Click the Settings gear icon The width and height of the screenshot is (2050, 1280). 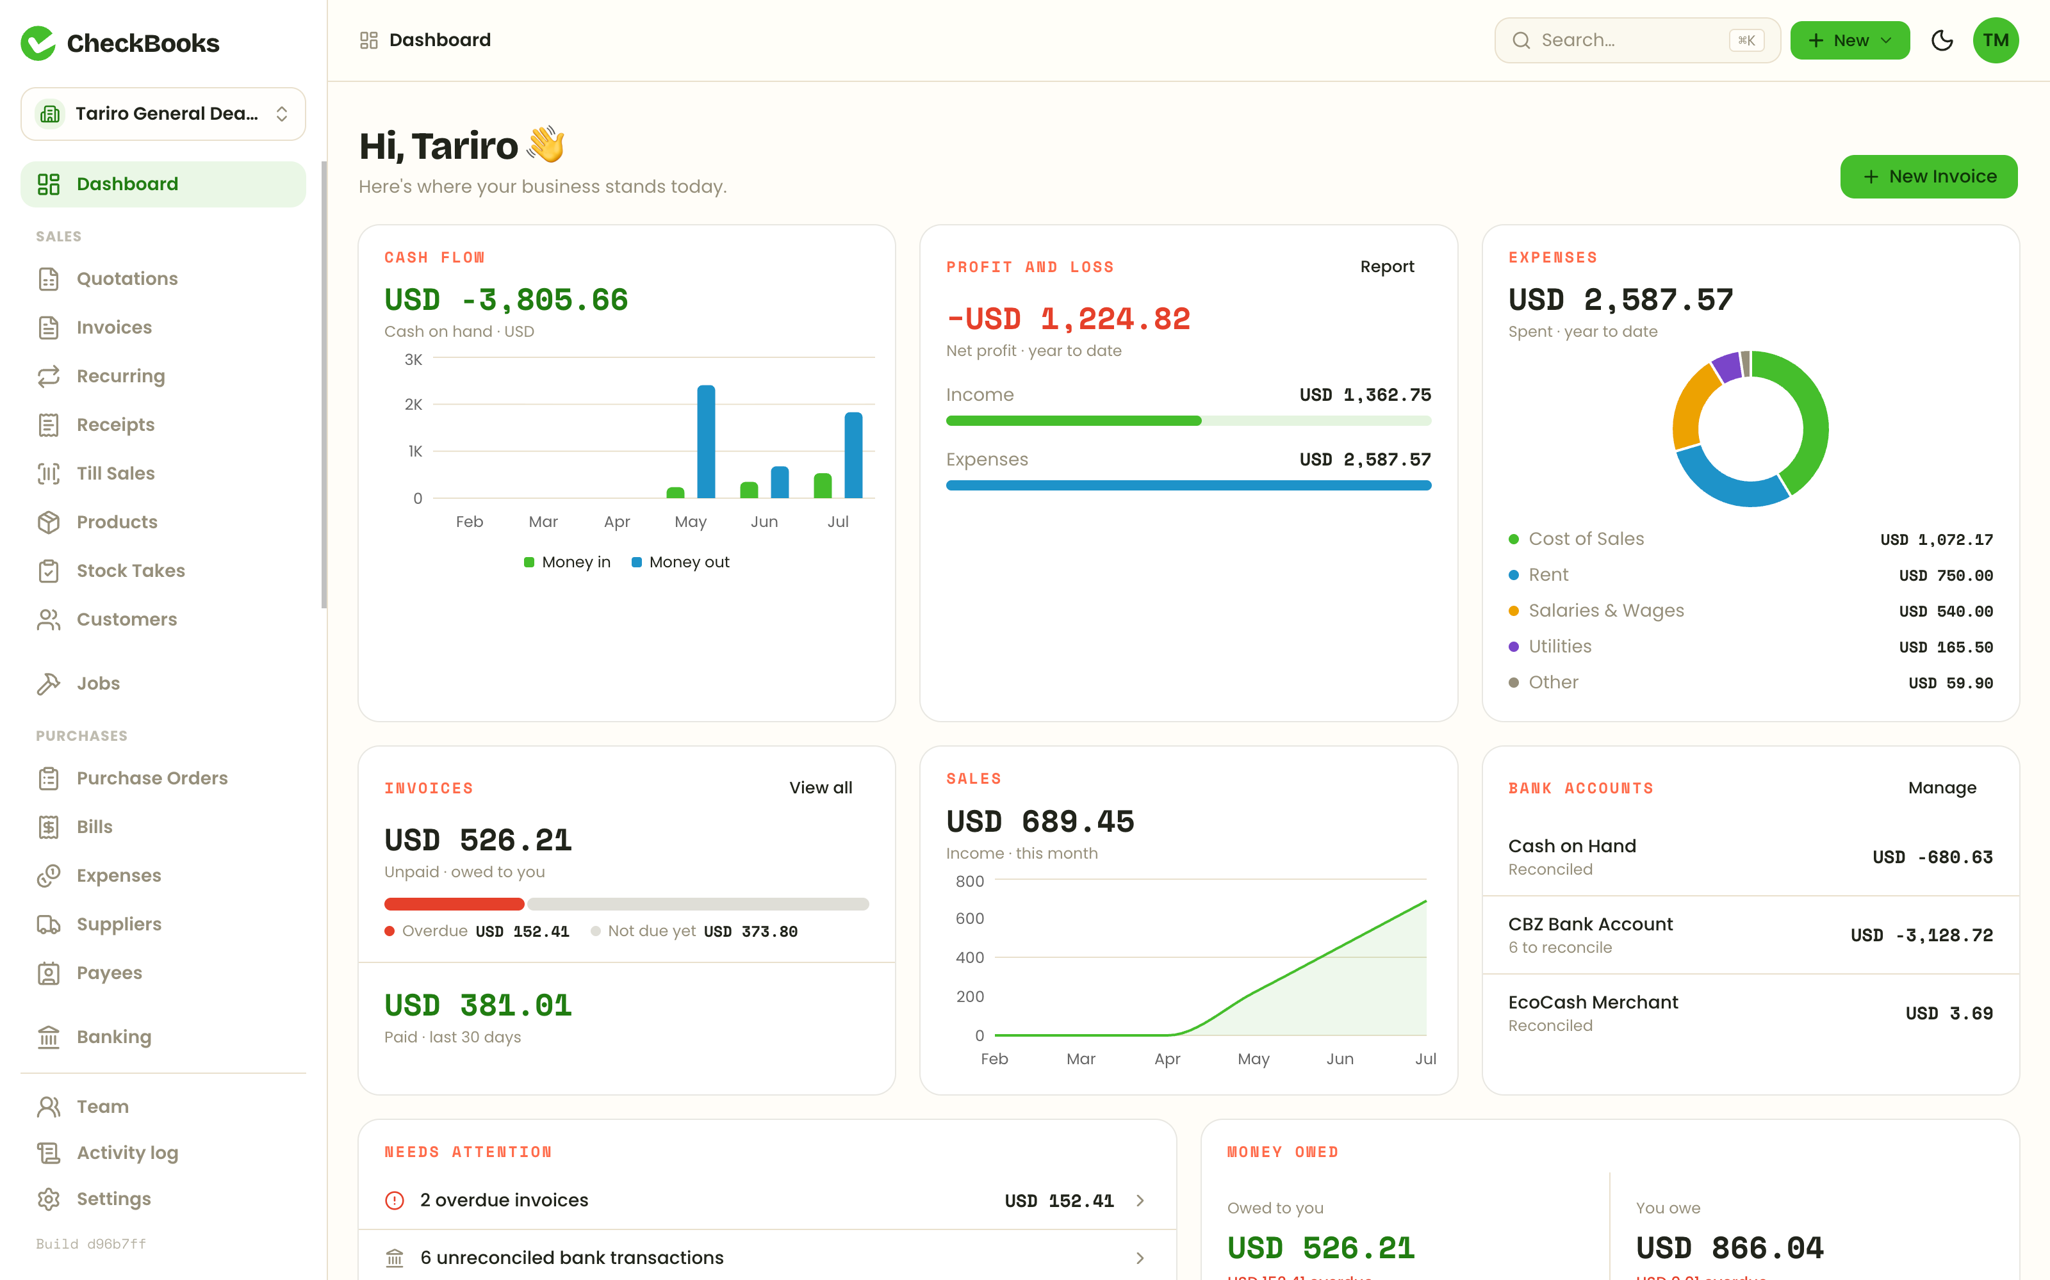pos(48,1199)
